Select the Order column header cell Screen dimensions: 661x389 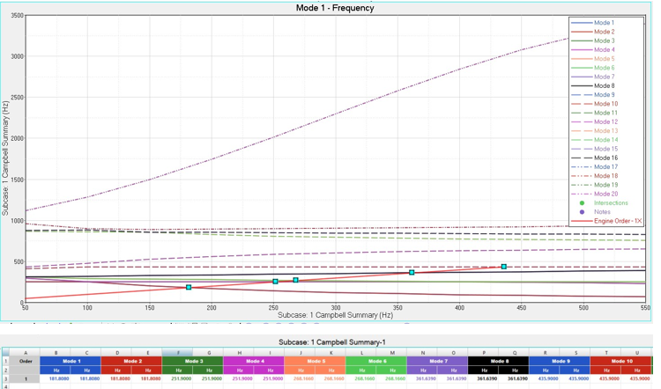26,361
